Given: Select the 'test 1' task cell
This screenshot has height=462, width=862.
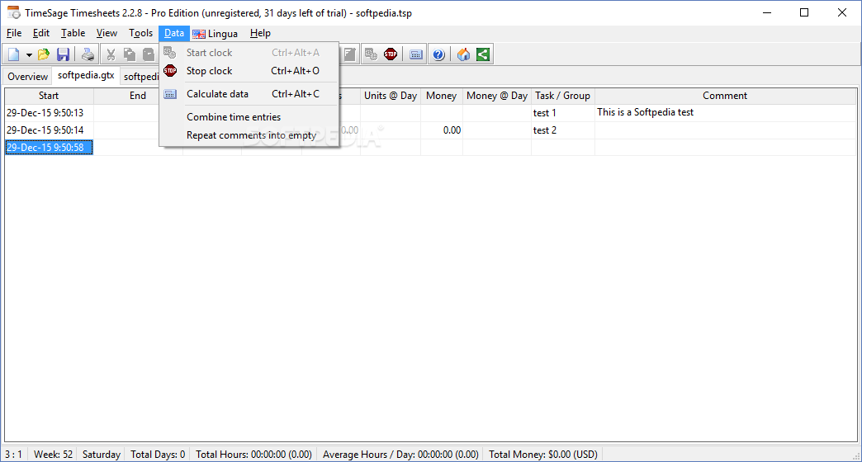Looking at the screenshot, I should (x=562, y=113).
